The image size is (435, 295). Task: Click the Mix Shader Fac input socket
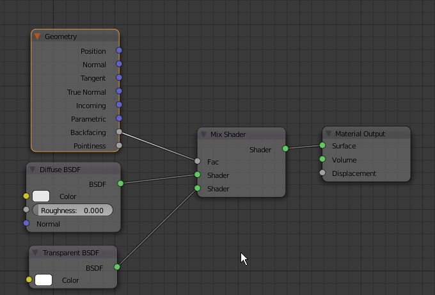197,161
